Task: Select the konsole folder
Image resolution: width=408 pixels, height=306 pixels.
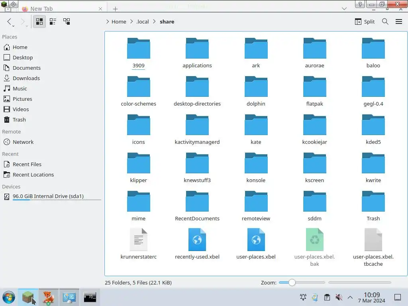Action: [x=256, y=168]
